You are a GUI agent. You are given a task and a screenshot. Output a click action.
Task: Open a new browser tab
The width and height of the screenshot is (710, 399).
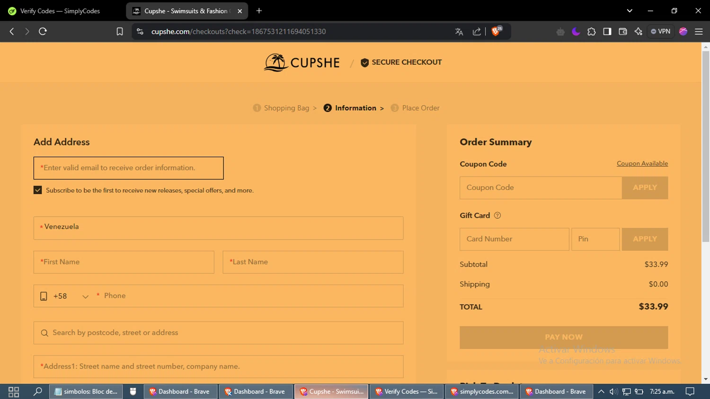259,10
